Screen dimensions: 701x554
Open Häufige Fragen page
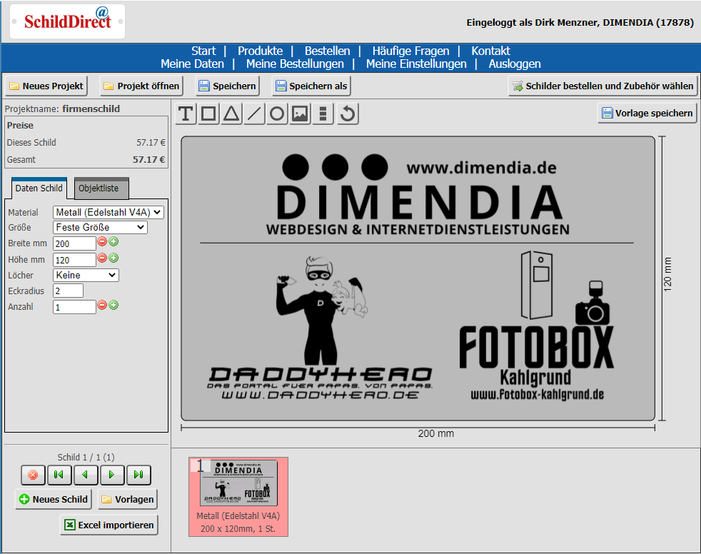pyautogui.click(x=411, y=51)
